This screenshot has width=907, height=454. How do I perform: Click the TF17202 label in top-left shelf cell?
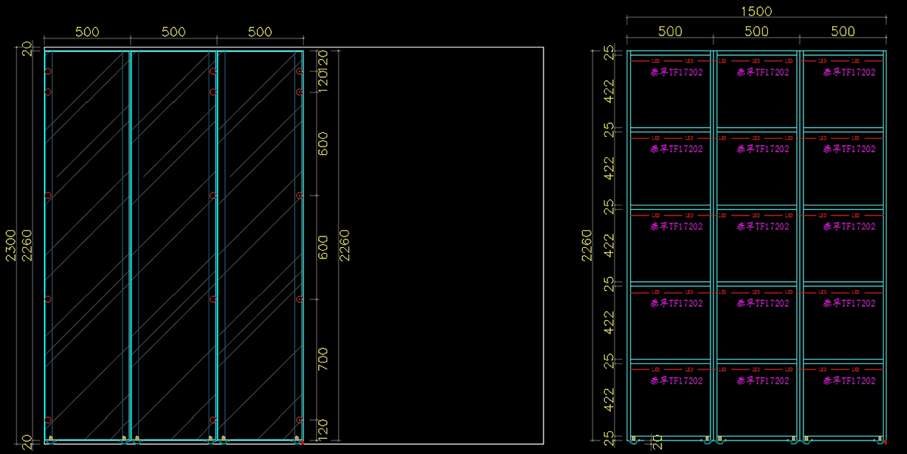coord(676,73)
